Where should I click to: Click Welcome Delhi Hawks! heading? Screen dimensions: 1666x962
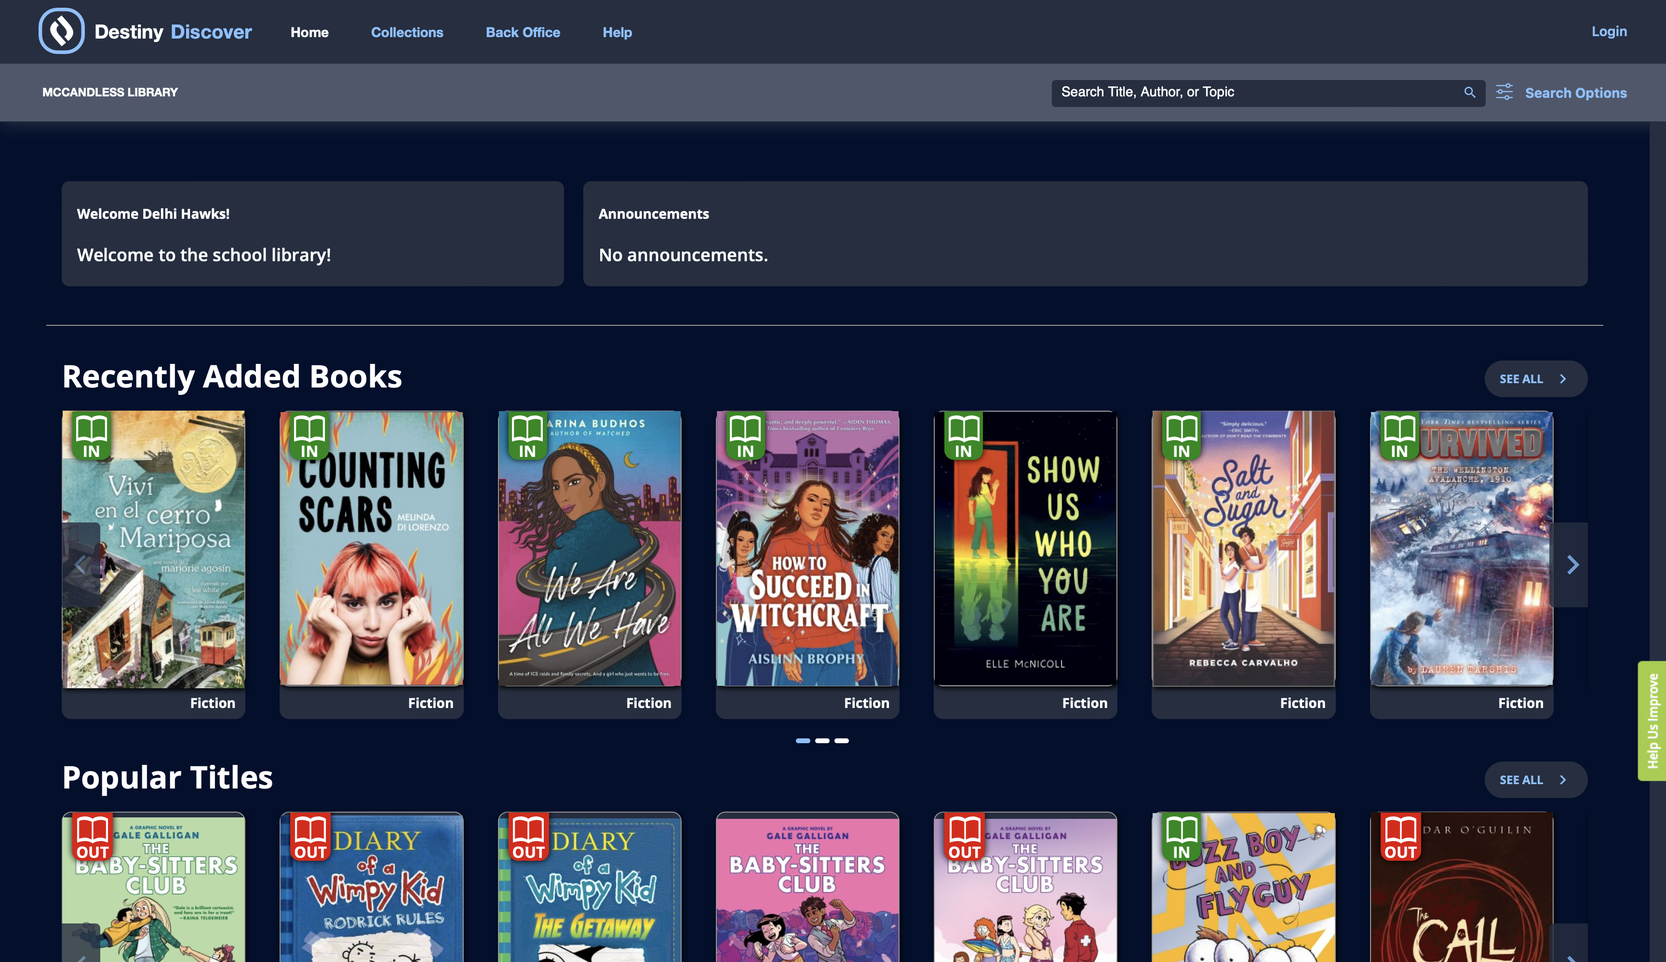(153, 214)
